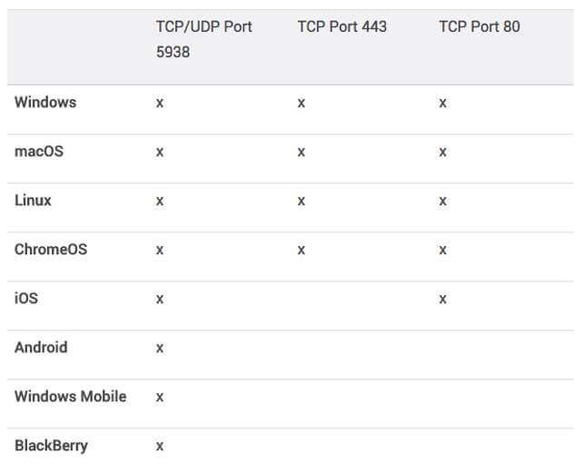The width and height of the screenshot is (581, 473).
Task: Select the Windows Mobile row label
Action: click(x=70, y=396)
